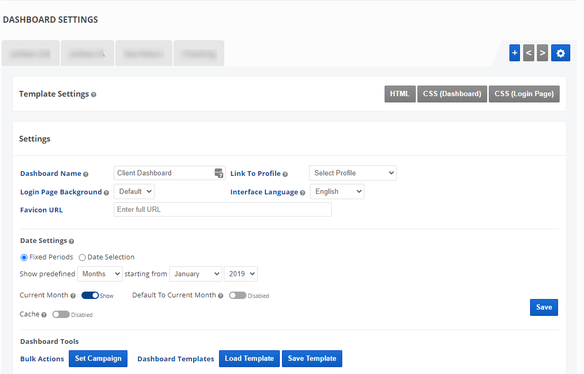Expand the Interface Language dropdown

337,192
